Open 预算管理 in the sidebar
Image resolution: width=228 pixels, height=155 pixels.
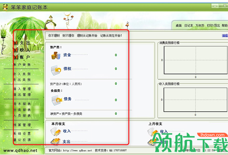pos(22,125)
